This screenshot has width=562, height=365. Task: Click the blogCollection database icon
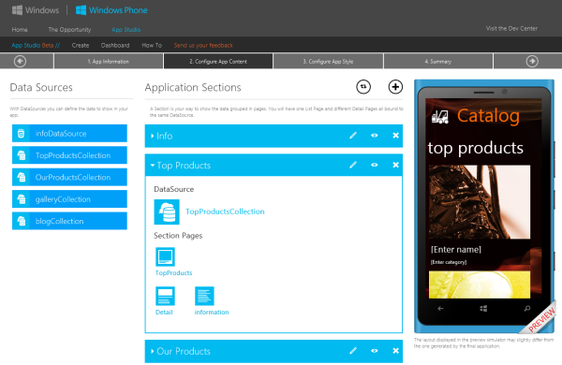click(22, 221)
